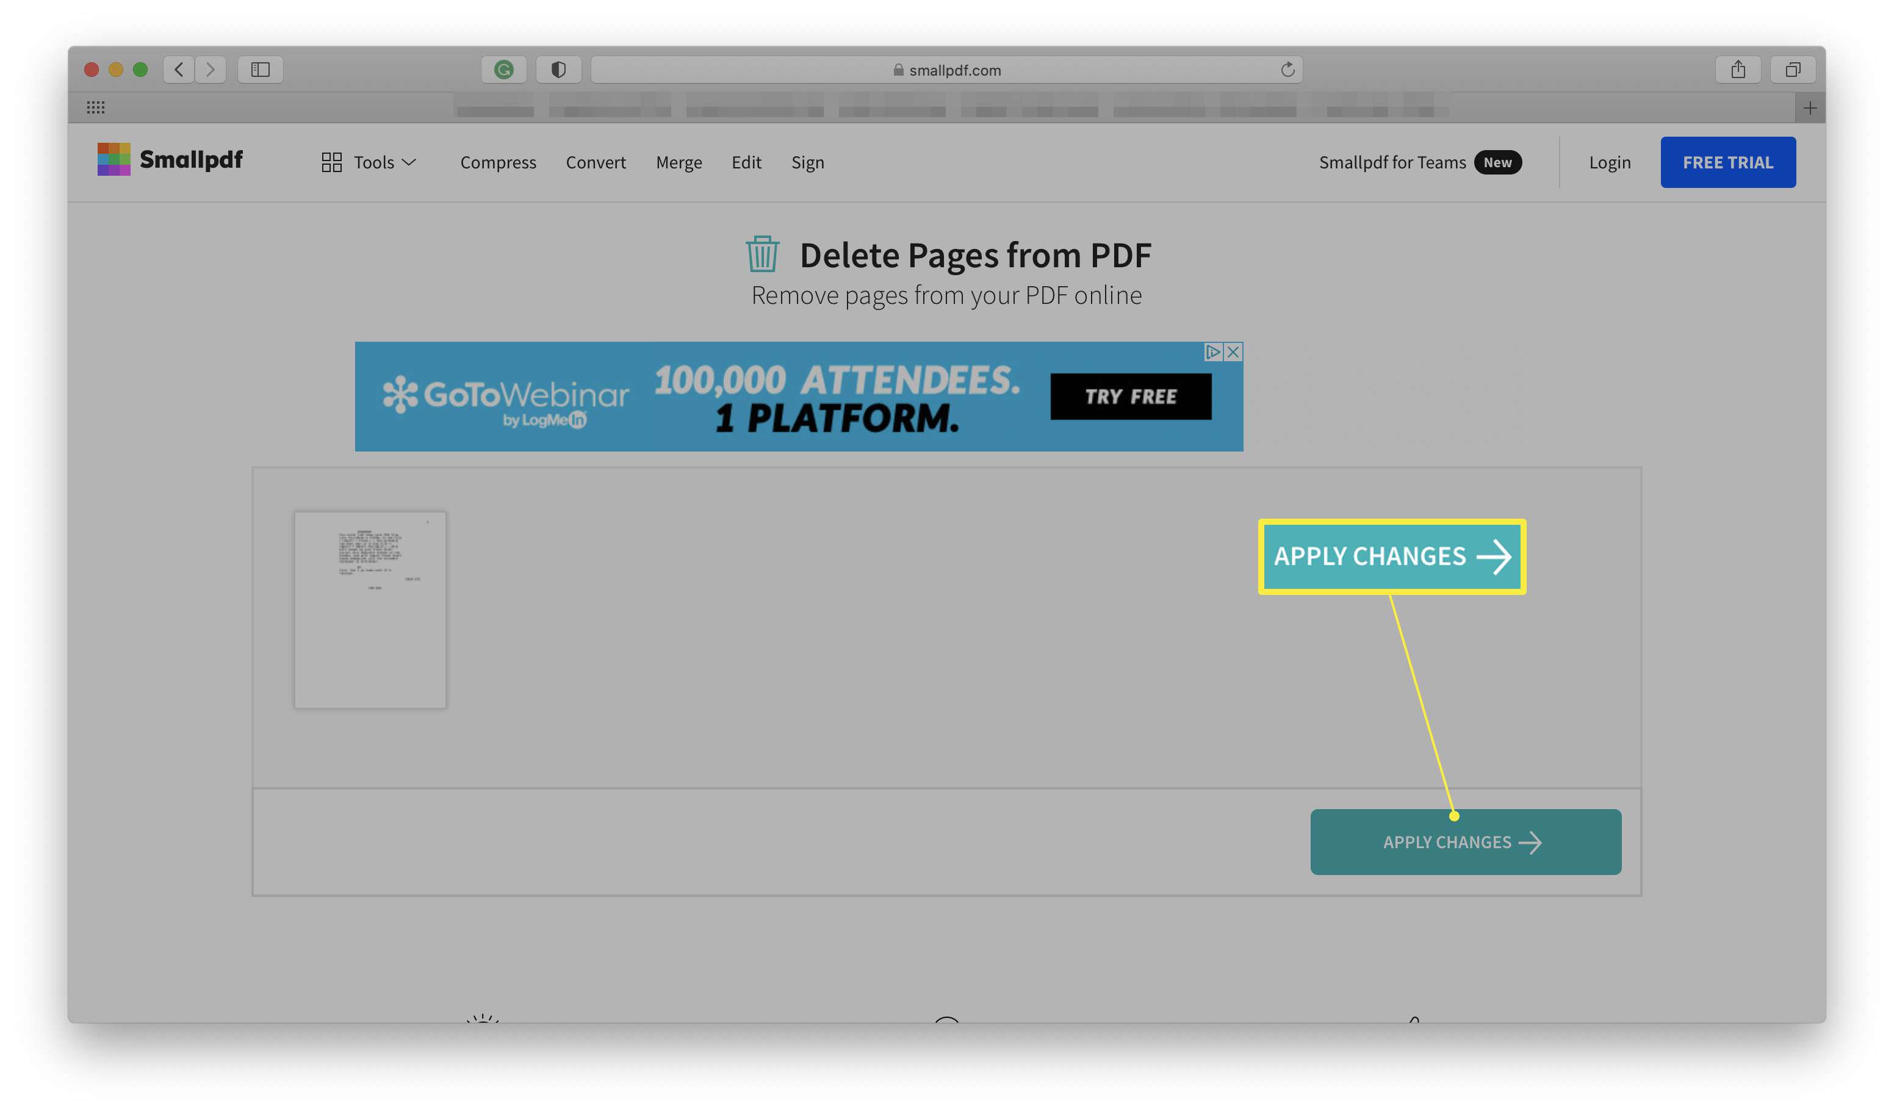Click the browser share icon
1894x1113 pixels.
[x=1738, y=69]
